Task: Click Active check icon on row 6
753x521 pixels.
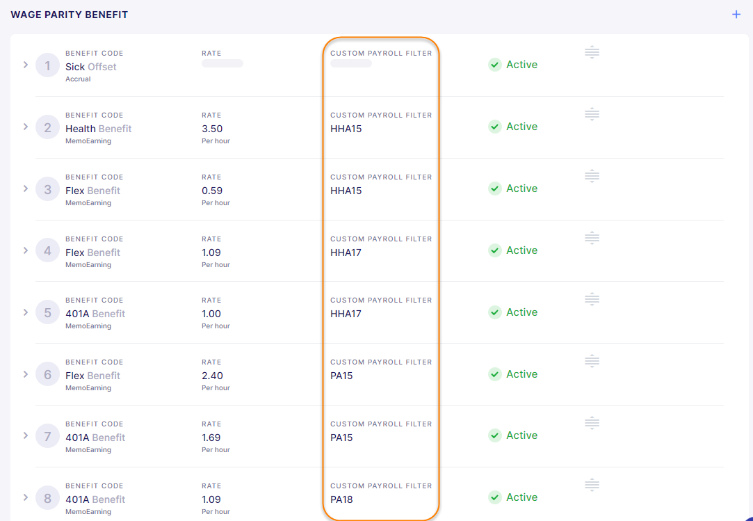Action: click(x=494, y=374)
